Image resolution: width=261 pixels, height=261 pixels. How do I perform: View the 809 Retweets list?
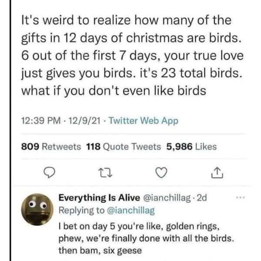51,147
